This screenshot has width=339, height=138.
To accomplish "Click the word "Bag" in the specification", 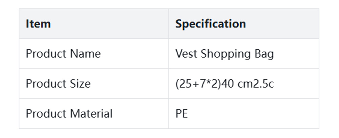I will [264, 54].
